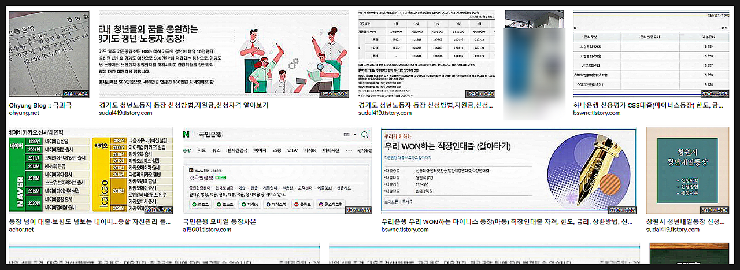Open the 1248 × 648 income table thumbnail
Image resolution: width=740 pixels, height=270 pixels.
point(427,54)
